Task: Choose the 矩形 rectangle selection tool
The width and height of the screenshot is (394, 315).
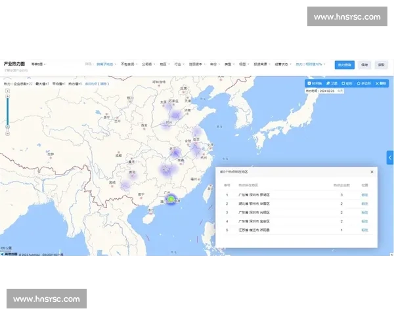Action: coord(347,83)
